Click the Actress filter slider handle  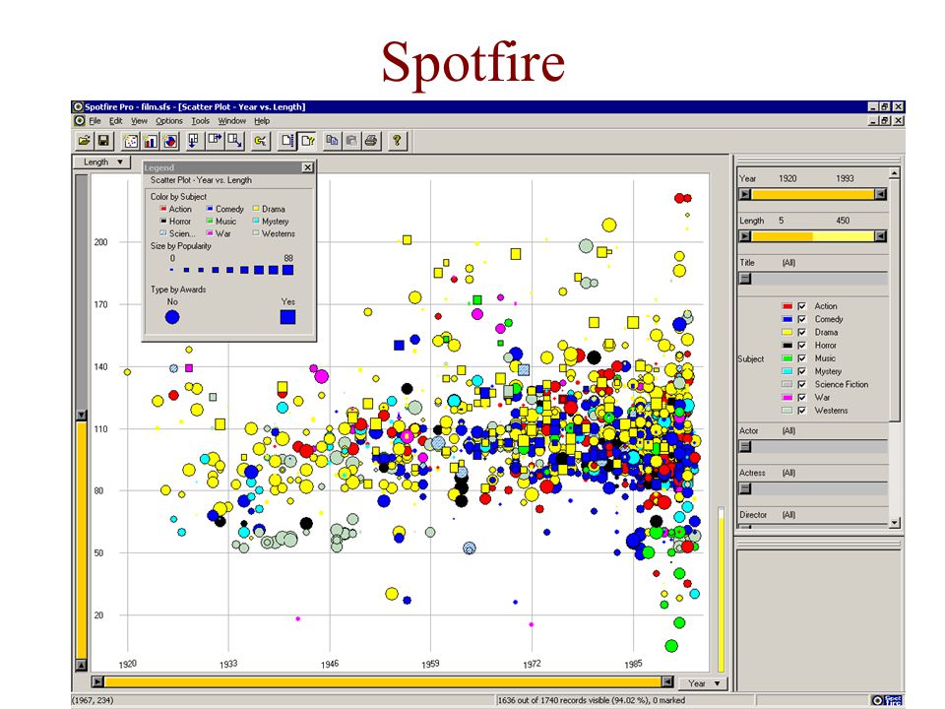click(745, 488)
